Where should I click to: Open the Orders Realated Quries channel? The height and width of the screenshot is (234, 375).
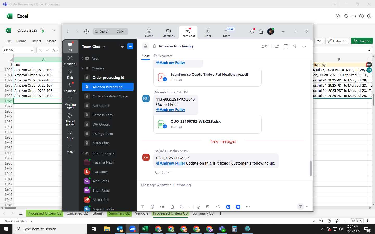coord(108,96)
